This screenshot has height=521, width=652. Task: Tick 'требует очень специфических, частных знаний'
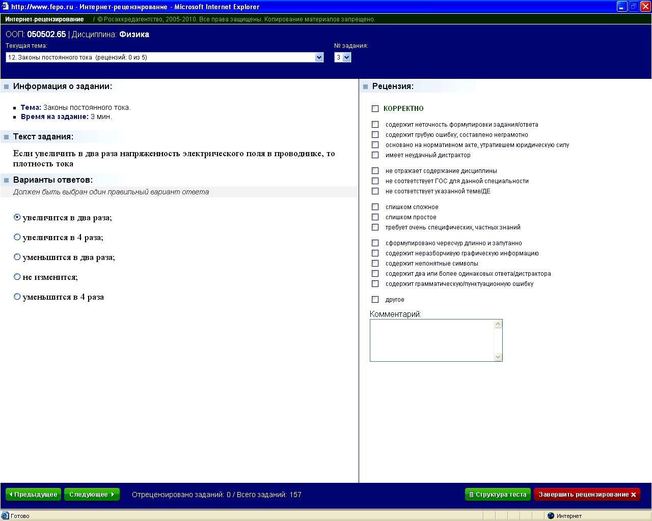point(375,227)
